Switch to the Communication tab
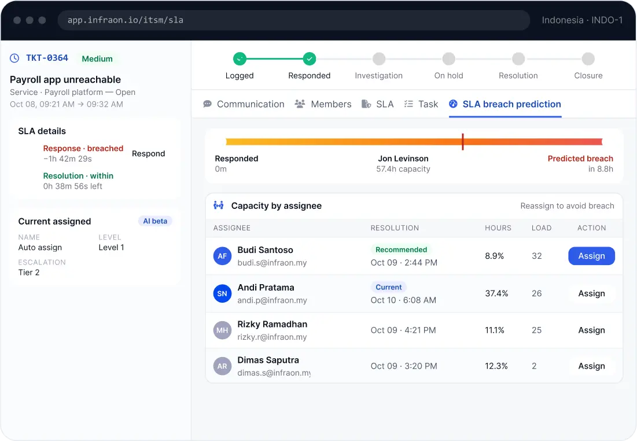Image resolution: width=637 pixels, height=441 pixels. coord(244,104)
